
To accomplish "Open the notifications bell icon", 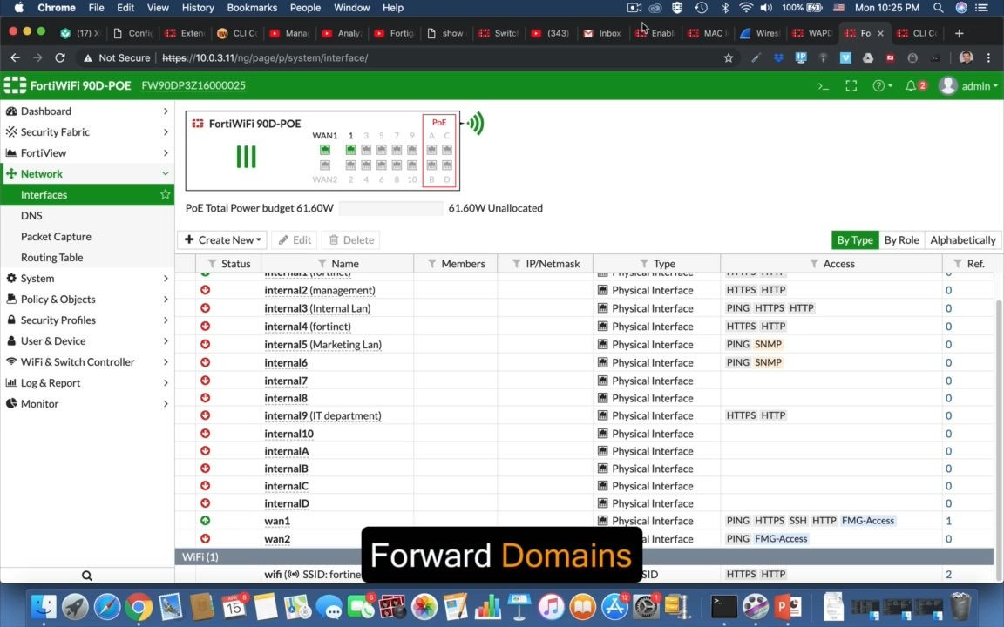I will [912, 86].
